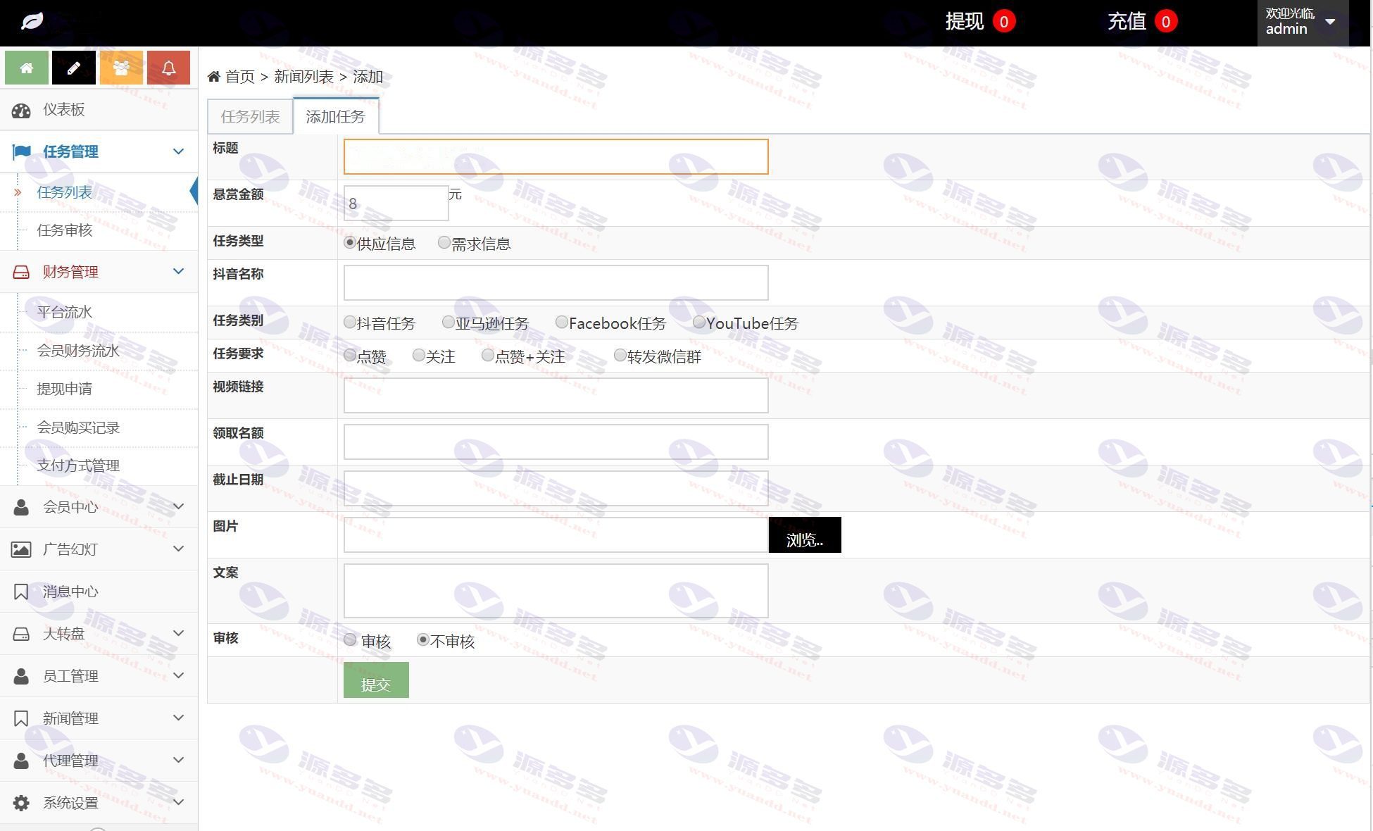
Task: Click the drive icon beside 大转盘
Action: click(21, 634)
